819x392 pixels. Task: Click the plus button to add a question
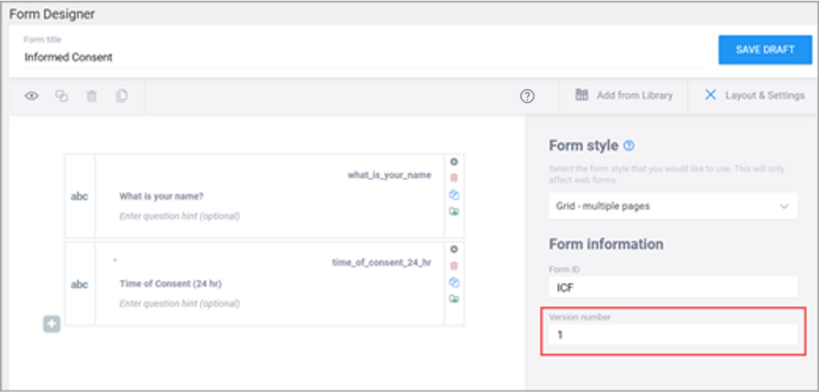pos(51,324)
